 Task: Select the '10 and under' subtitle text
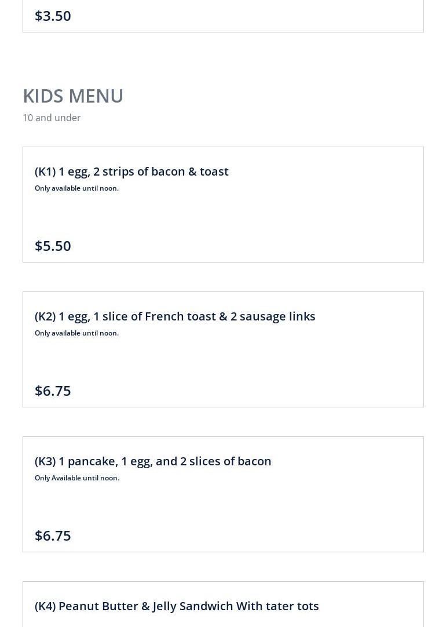pyautogui.click(x=52, y=118)
